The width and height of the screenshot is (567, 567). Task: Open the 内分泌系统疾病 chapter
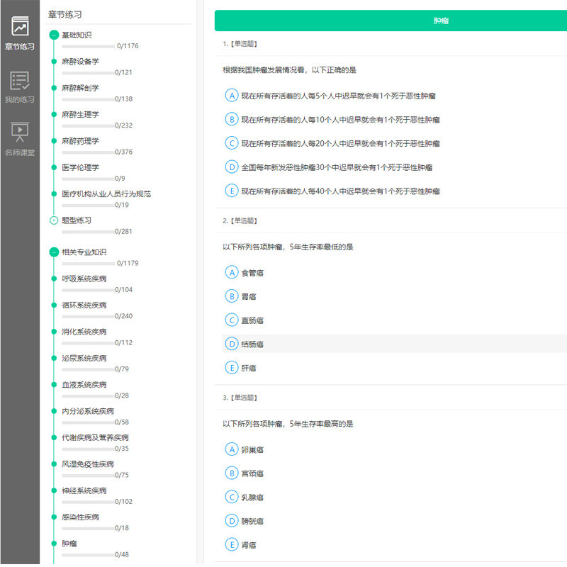point(88,411)
